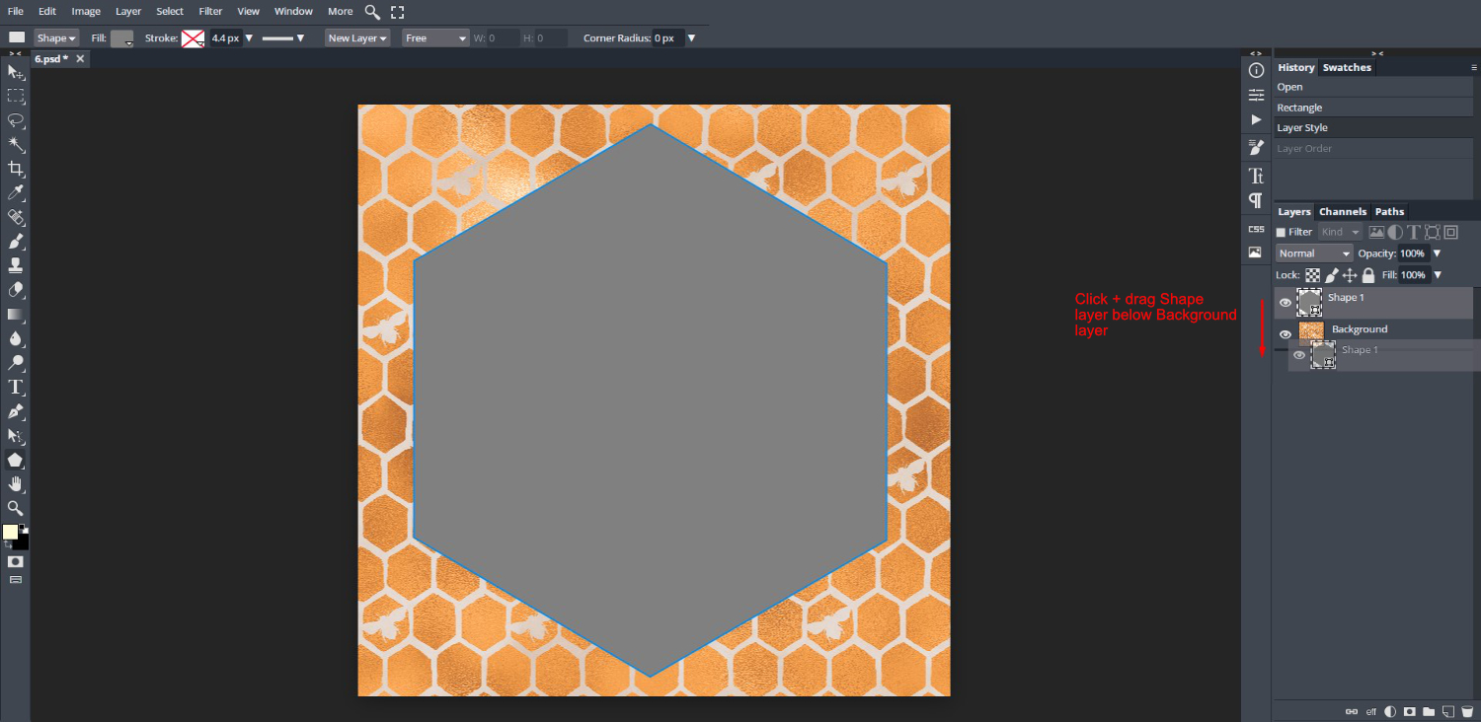The height and width of the screenshot is (722, 1481).
Task: Jump to the Layer Style history state
Action: (x=1372, y=128)
